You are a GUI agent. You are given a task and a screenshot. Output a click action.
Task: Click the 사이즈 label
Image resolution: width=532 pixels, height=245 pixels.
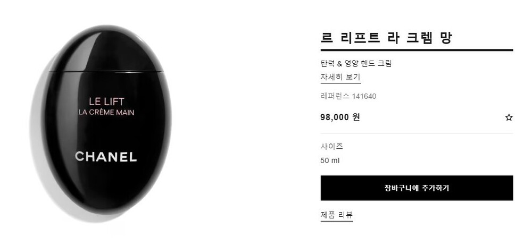coord(332,146)
